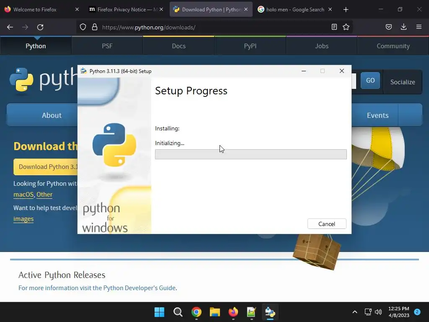Open the Pocket save icon
429x322 pixels.
(389, 27)
